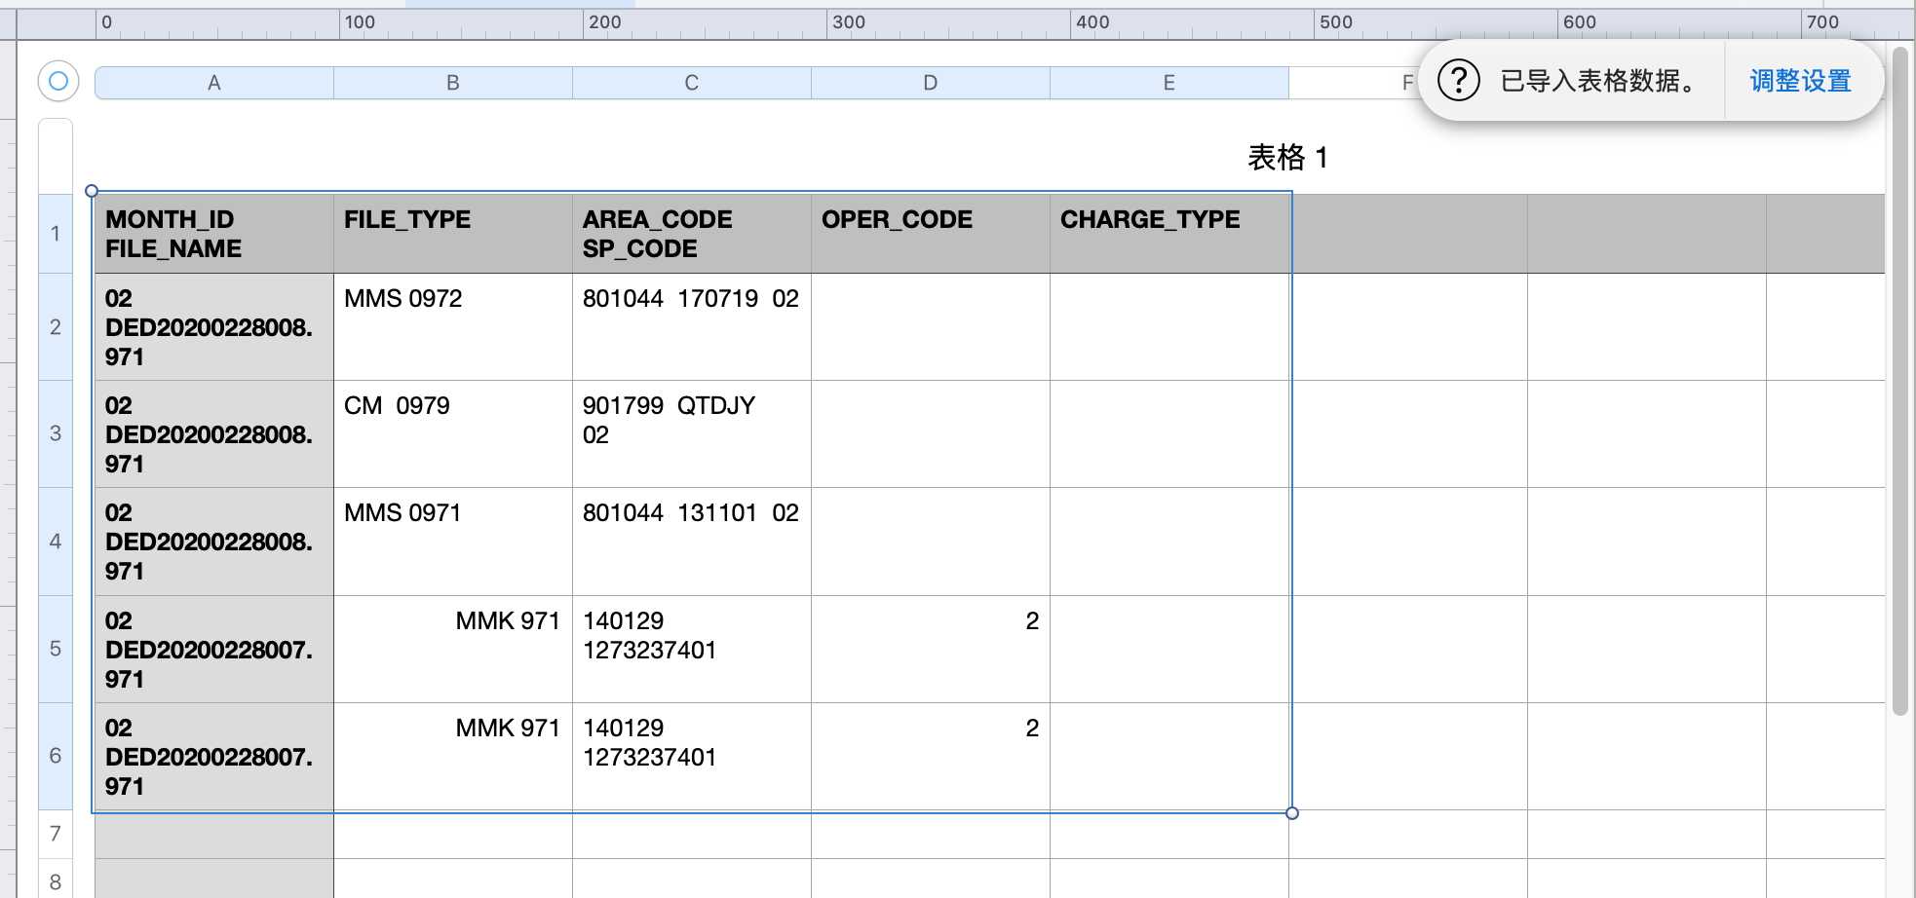Viewport: 1916px width, 898px height.
Task: Select row 3 header
Action: [56, 434]
